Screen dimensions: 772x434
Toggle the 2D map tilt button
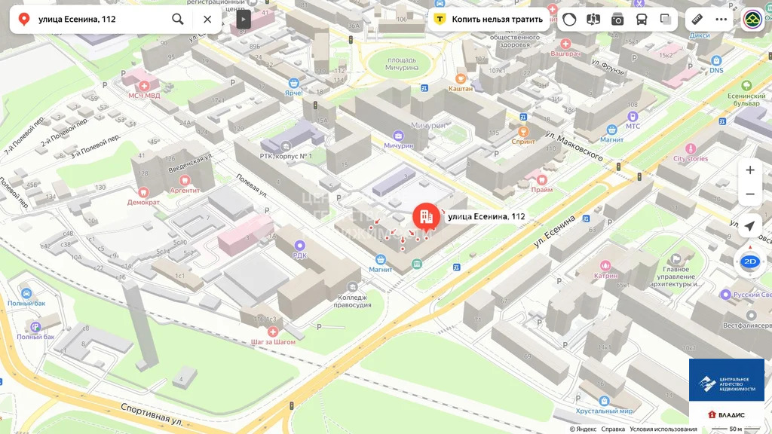pos(750,261)
